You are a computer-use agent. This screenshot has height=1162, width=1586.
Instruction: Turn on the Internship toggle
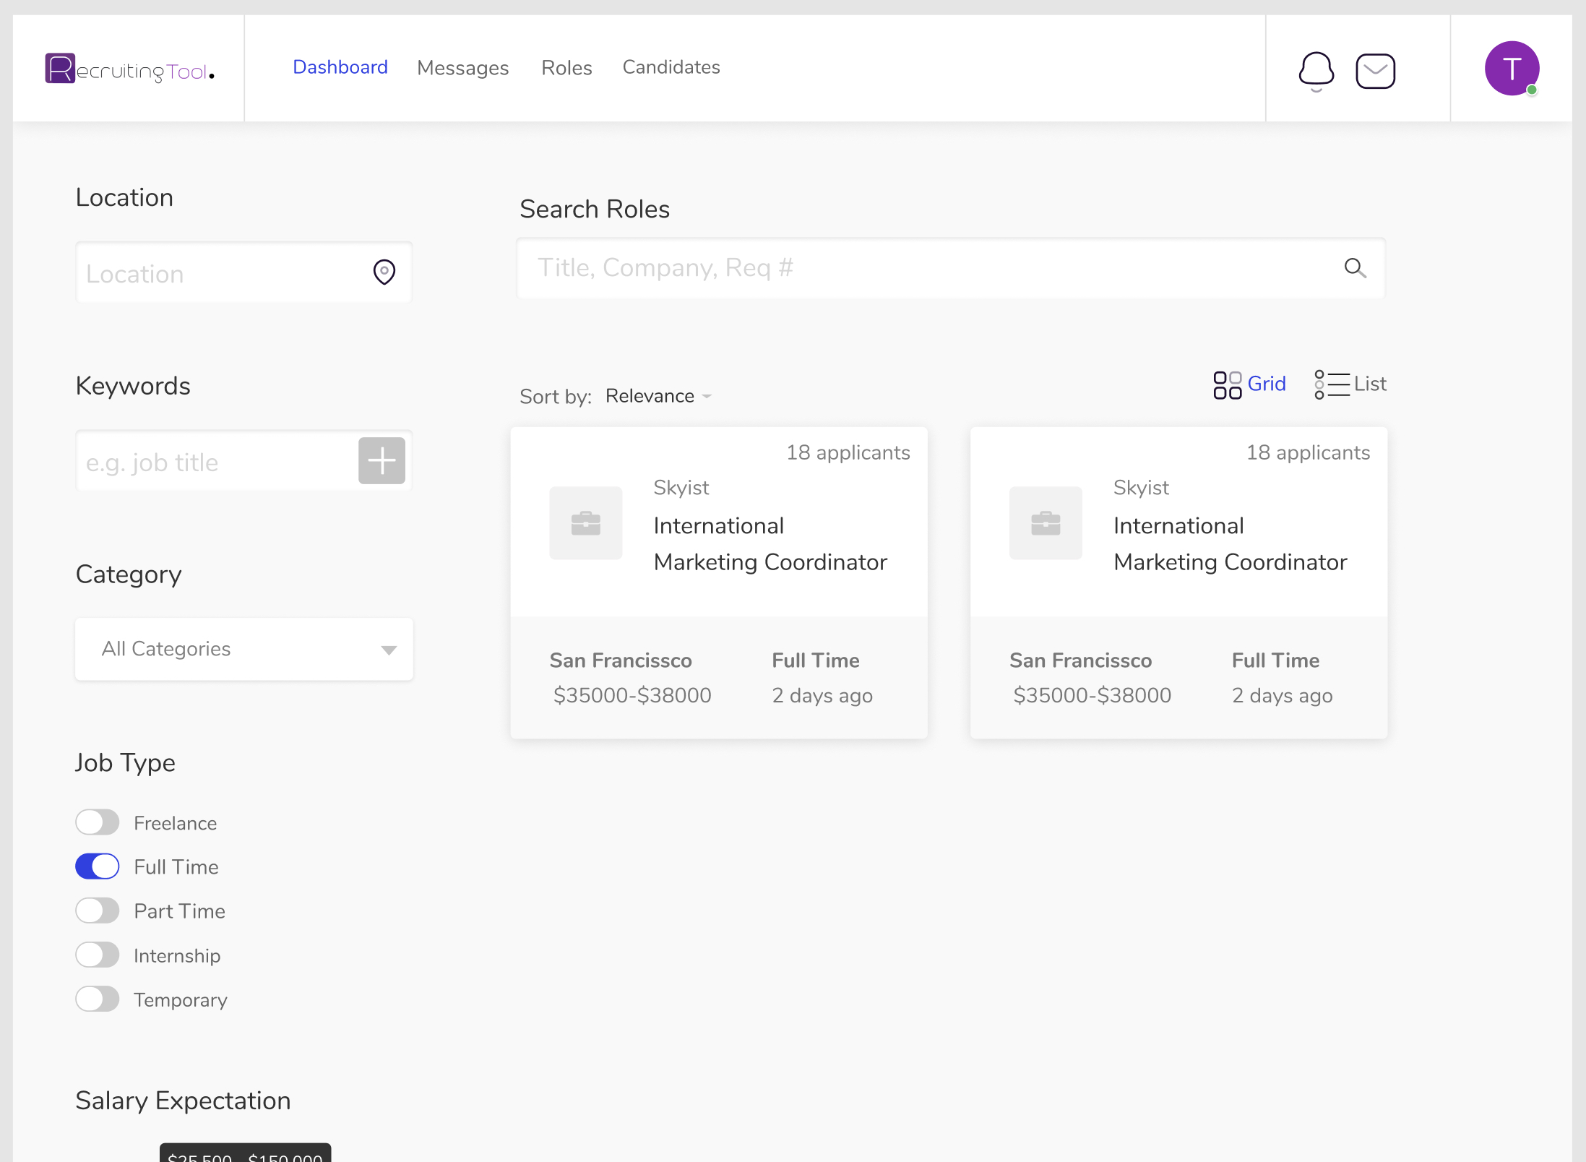coord(98,955)
